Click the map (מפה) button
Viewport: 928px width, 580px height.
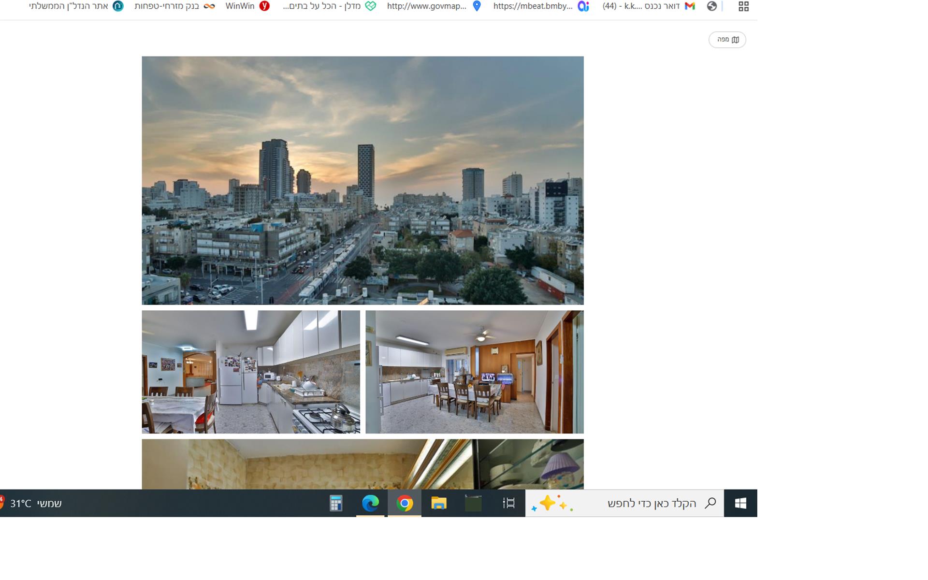[727, 40]
